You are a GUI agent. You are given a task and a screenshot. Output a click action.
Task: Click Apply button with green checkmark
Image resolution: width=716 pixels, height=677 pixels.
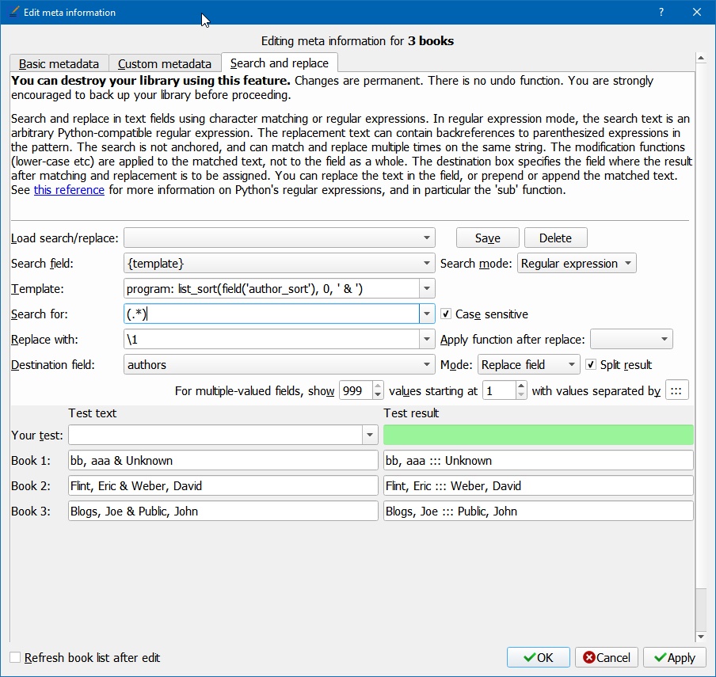coord(674,657)
